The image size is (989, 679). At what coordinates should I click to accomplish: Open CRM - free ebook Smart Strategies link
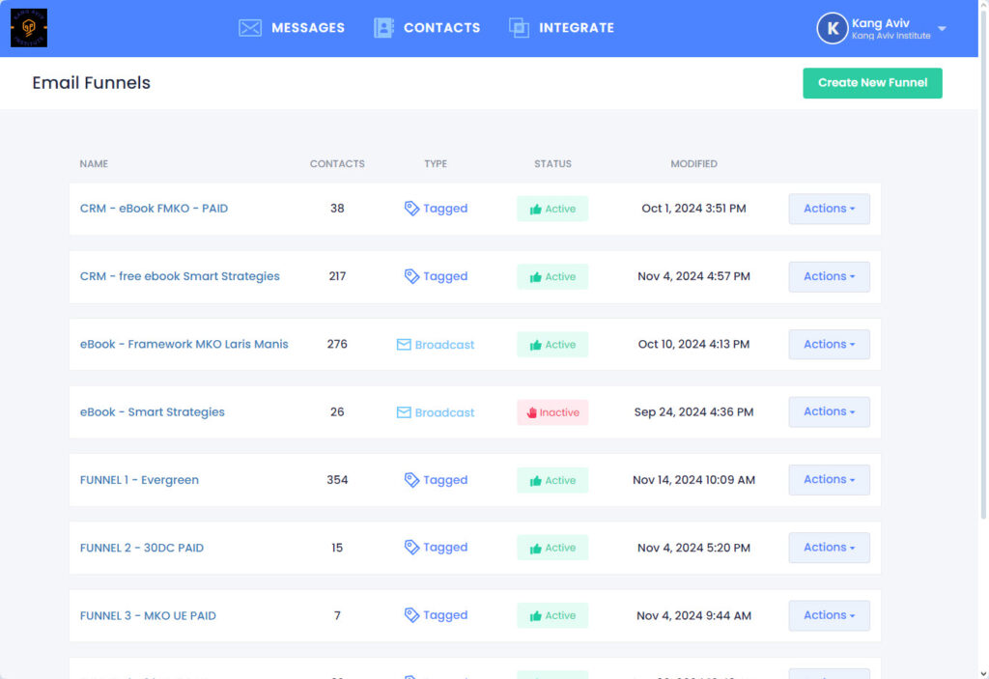click(x=180, y=276)
